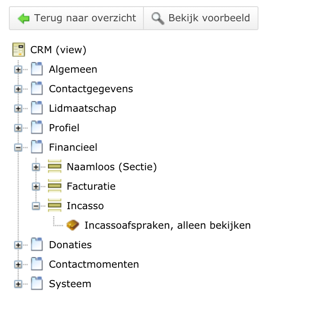
Task: Click the Naamloos (Sectie) section icon
Action: [55, 166]
